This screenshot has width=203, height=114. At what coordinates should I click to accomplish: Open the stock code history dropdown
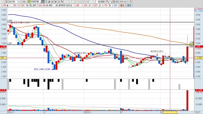pyautogui.click(x=19, y=2)
